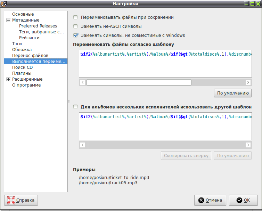The image size is (262, 211).
Task: Open the О программе page
Action: tap(26, 85)
